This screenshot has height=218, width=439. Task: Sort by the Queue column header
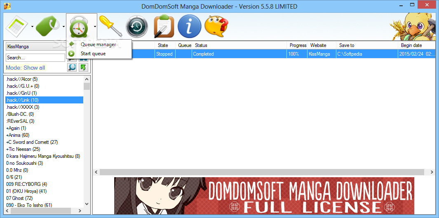(x=185, y=45)
